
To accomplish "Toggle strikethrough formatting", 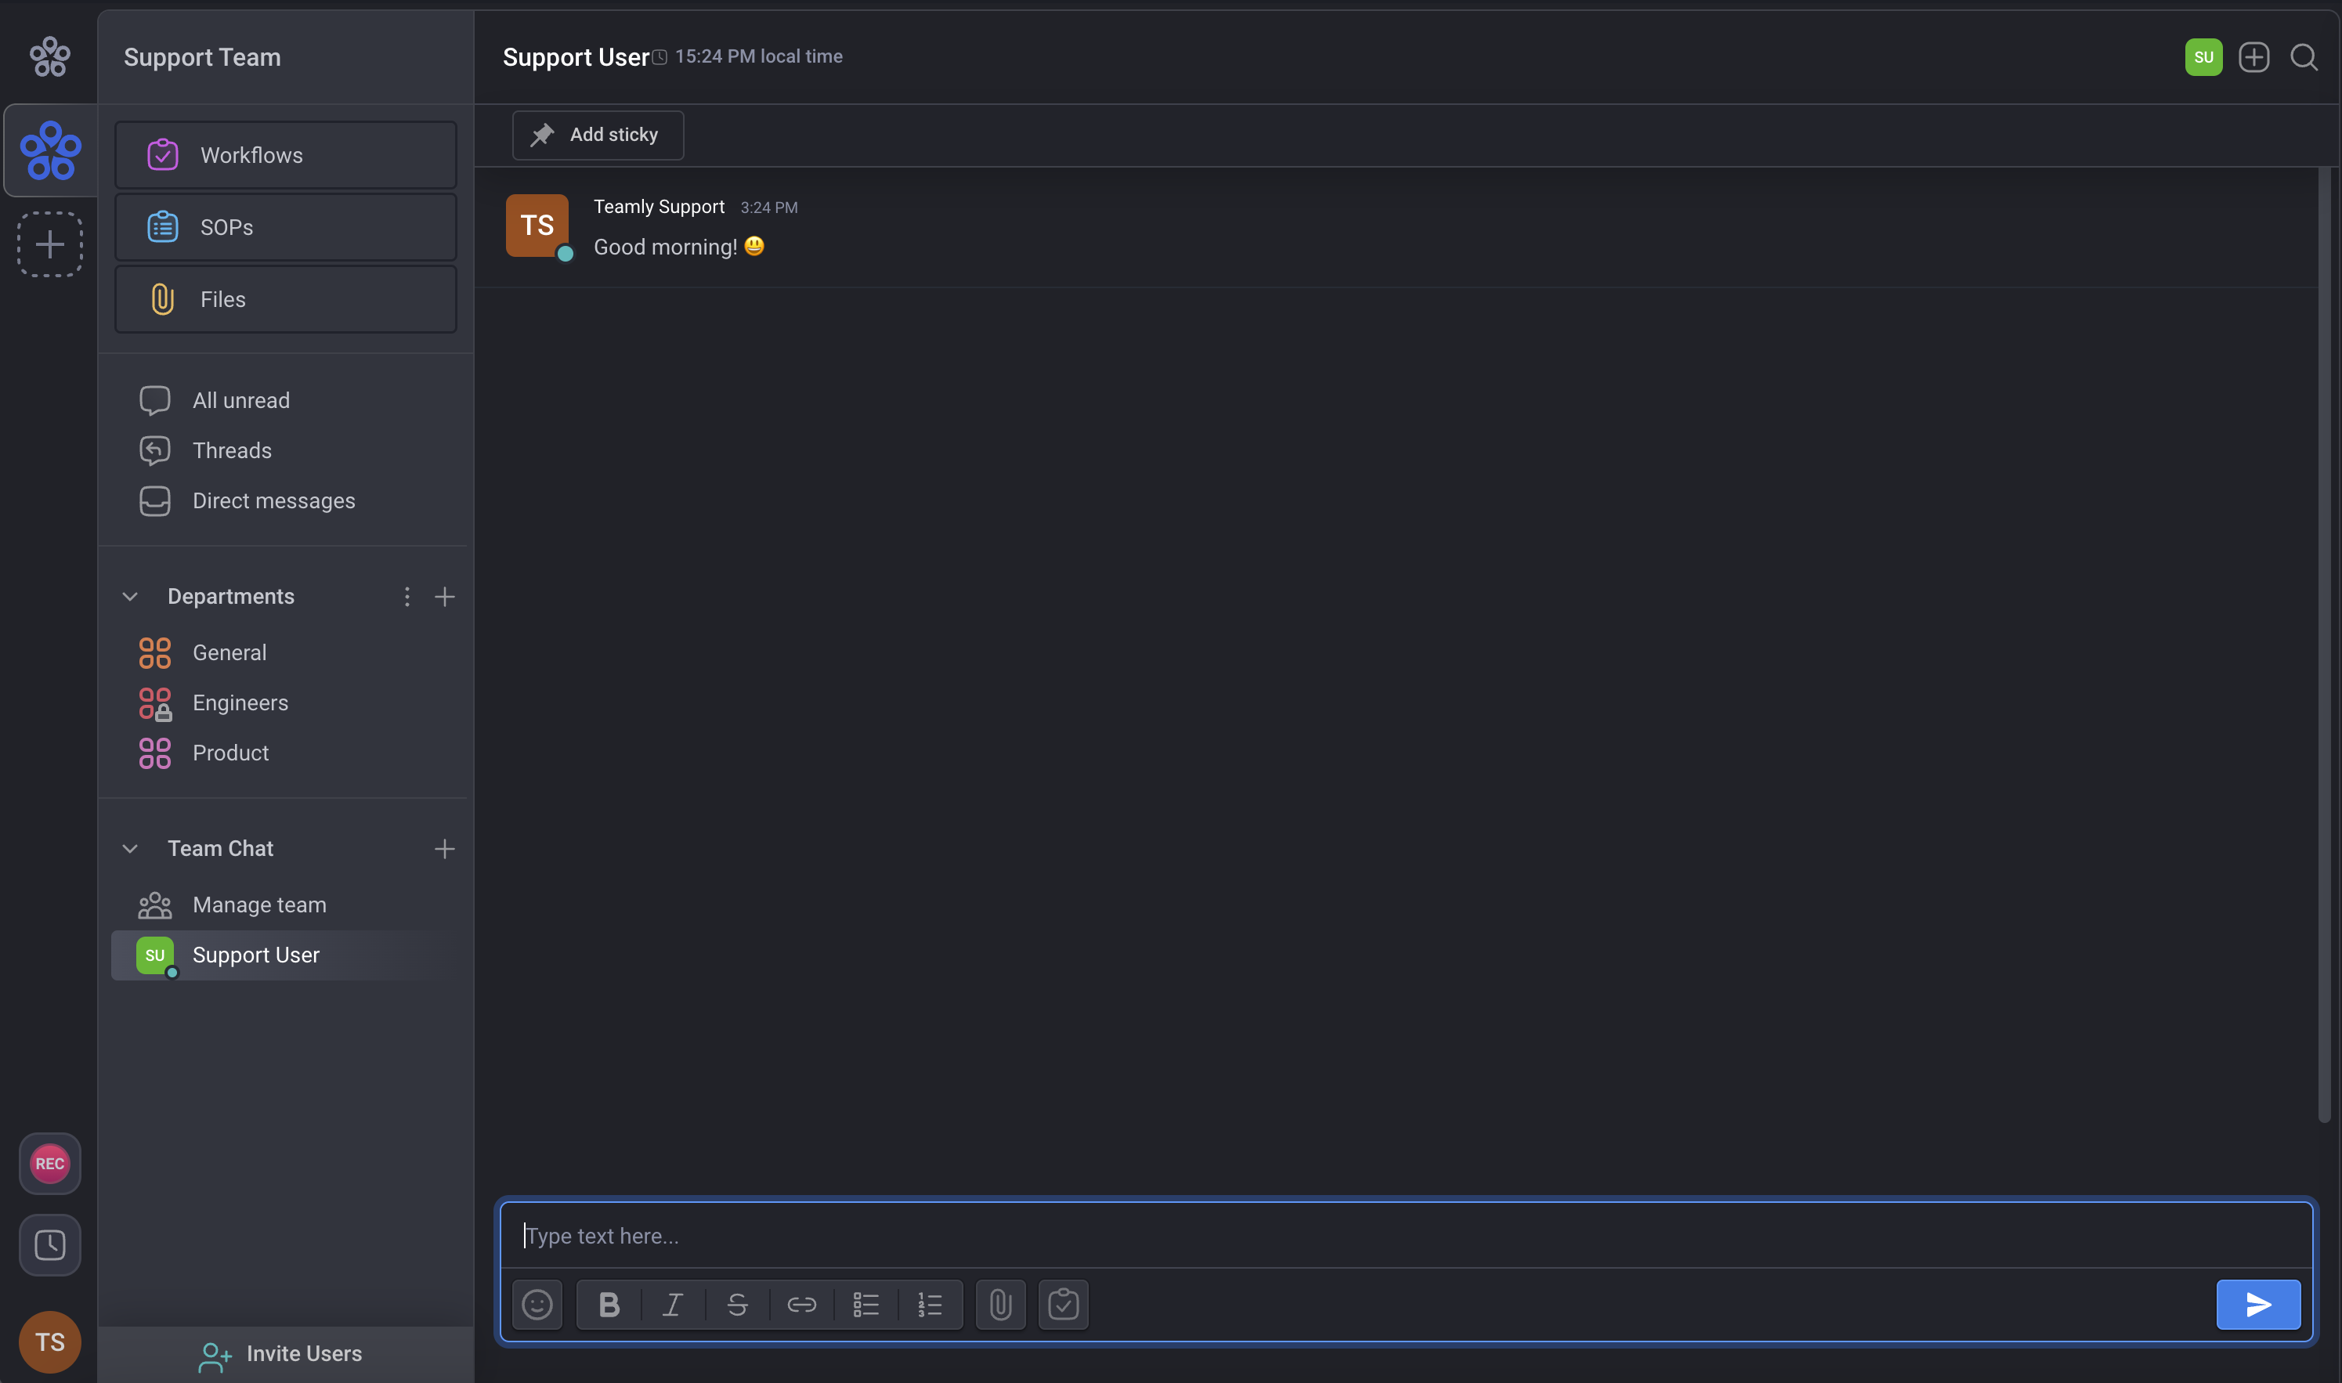I will [737, 1305].
